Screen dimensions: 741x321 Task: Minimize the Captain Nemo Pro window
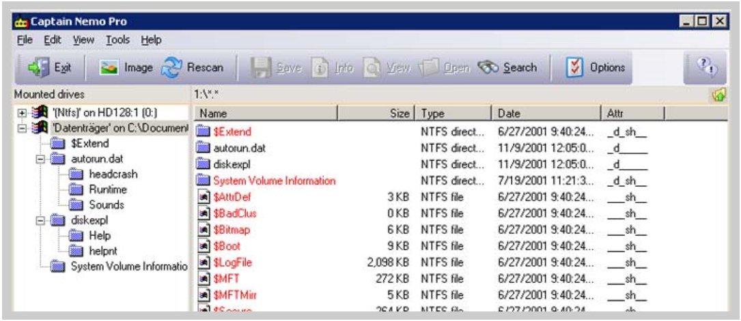point(686,21)
